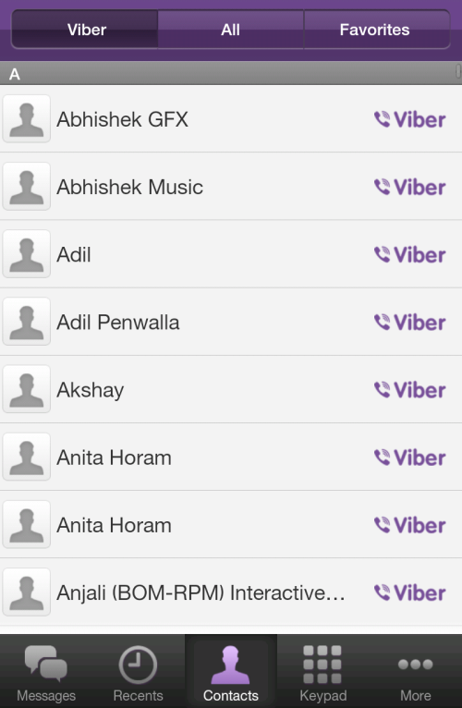Screen dimensions: 462x708
Task: Switch to the Viber filter segment
Action: click(85, 30)
